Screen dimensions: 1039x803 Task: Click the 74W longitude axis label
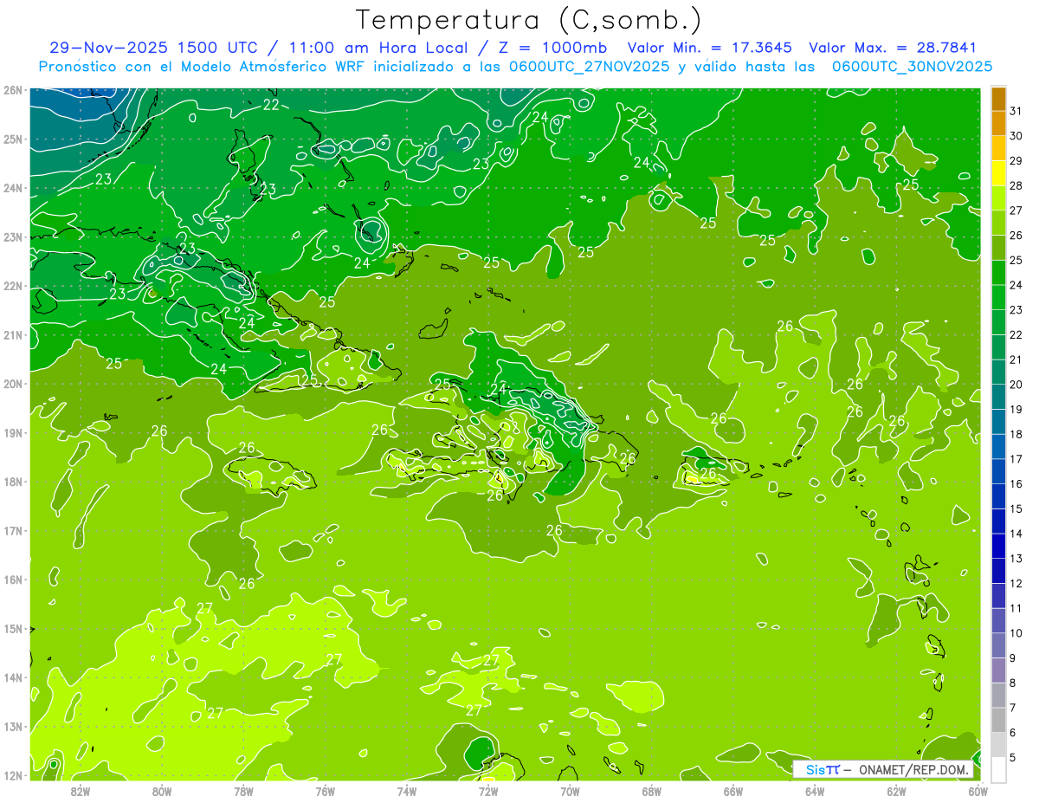(x=407, y=791)
